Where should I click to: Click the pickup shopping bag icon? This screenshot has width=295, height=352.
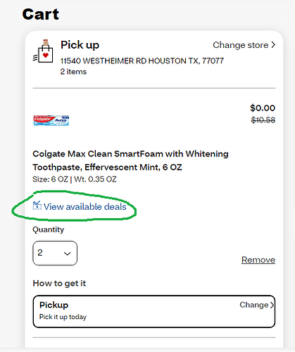coord(43,51)
